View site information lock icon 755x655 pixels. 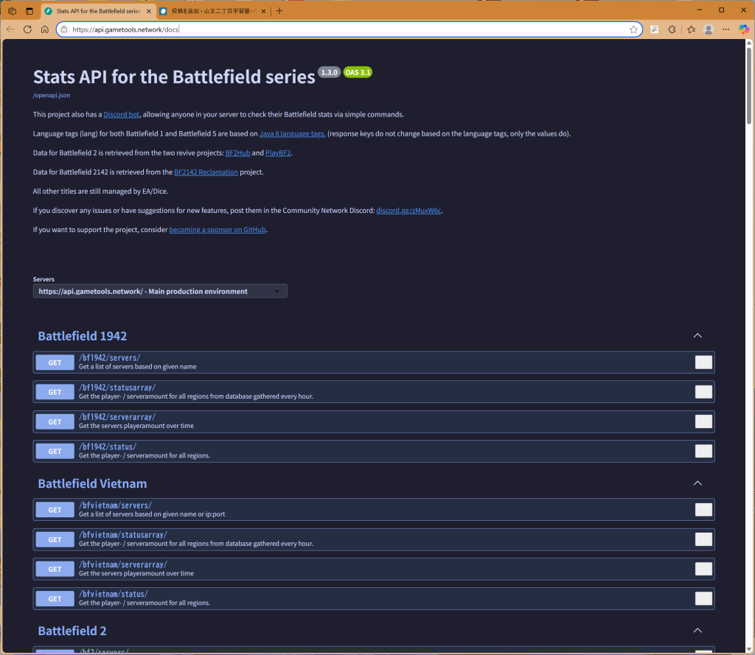coord(64,29)
